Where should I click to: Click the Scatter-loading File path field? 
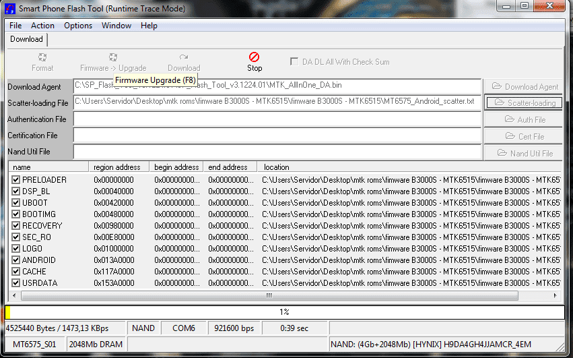(x=277, y=102)
